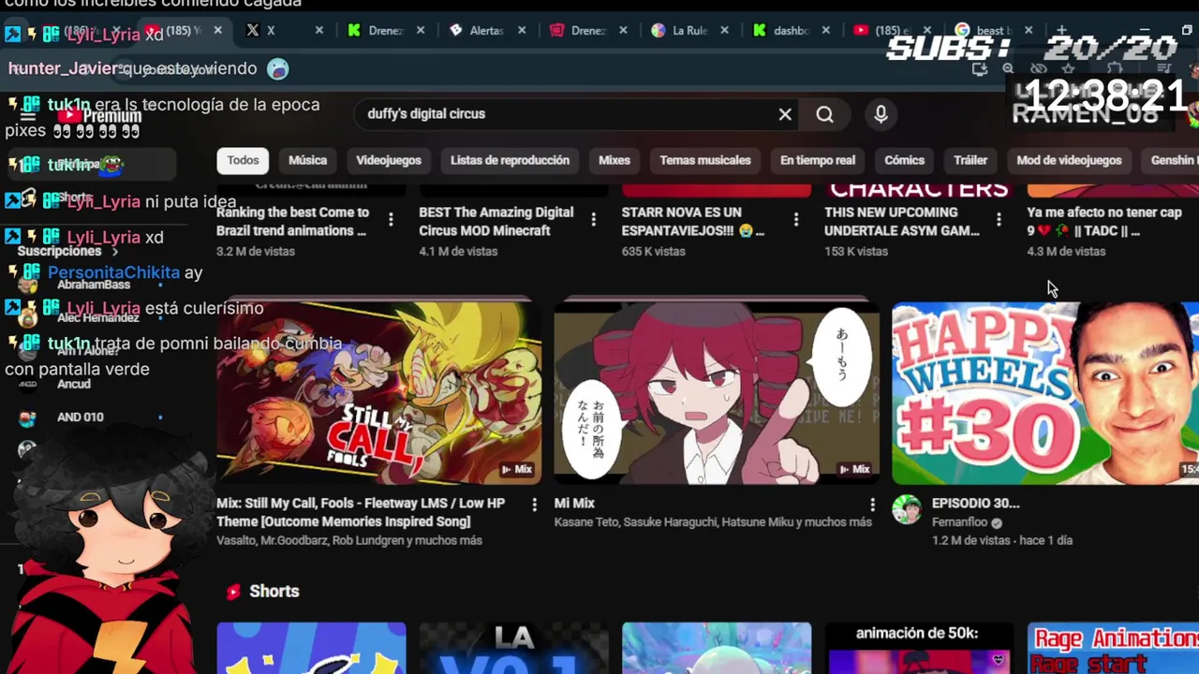Click the zoom magnifier icon in address bar

click(1008, 68)
